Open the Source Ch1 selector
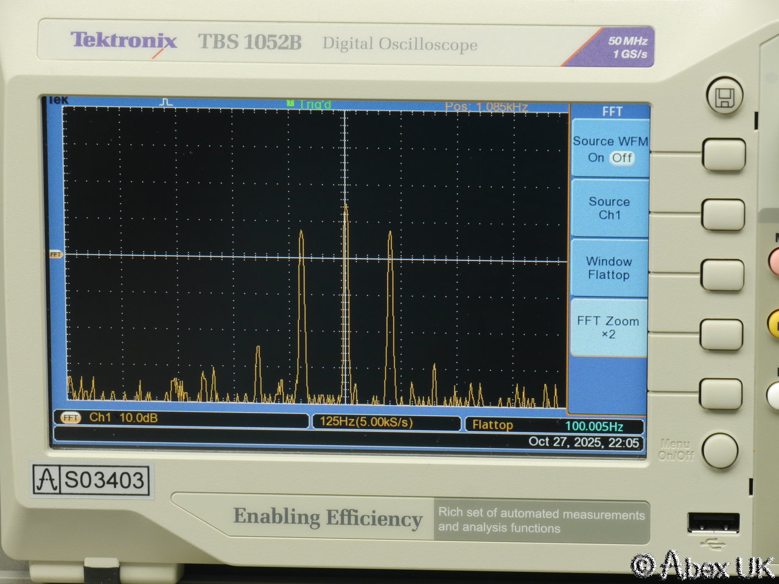 point(609,208)
